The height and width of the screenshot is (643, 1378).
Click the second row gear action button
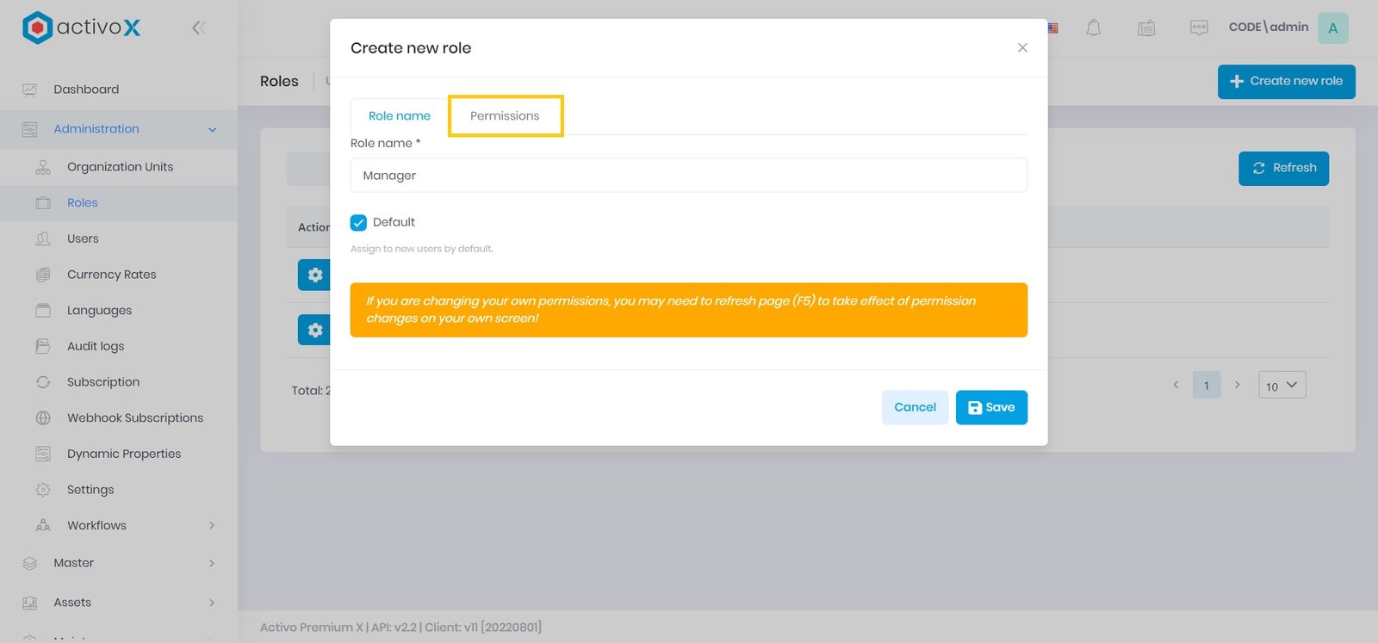click(314, 330)
